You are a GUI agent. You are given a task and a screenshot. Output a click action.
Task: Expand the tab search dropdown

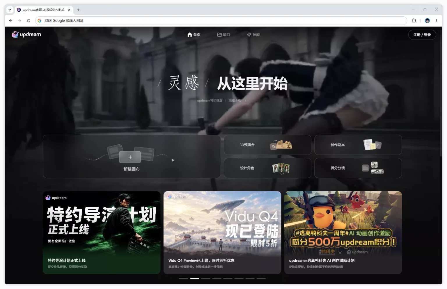(10, 10)
